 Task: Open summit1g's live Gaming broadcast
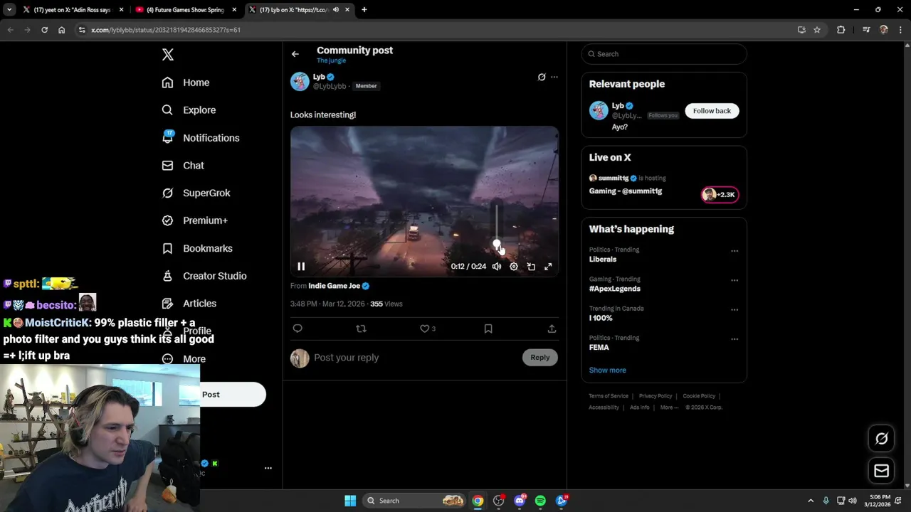[x=626, y=191]
